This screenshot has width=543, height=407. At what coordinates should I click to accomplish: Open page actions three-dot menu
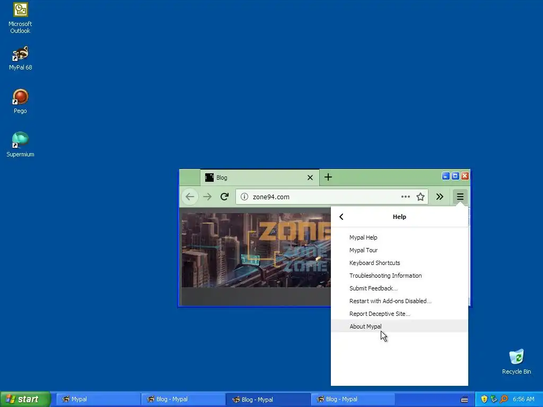pos(405,197)
